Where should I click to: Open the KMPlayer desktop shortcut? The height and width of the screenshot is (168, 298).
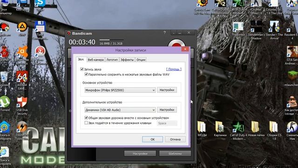pyautogui.click(x=22, y=6)
